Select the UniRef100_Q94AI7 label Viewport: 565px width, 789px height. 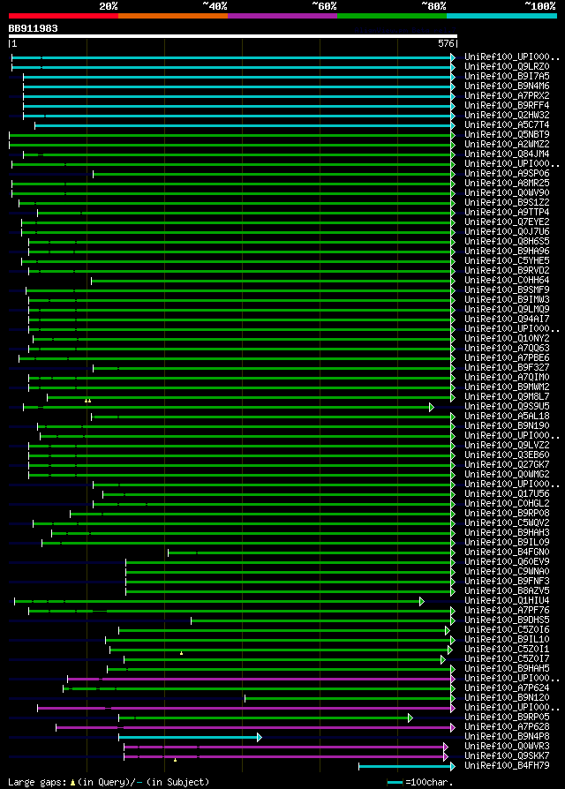[x=507, y=319]
